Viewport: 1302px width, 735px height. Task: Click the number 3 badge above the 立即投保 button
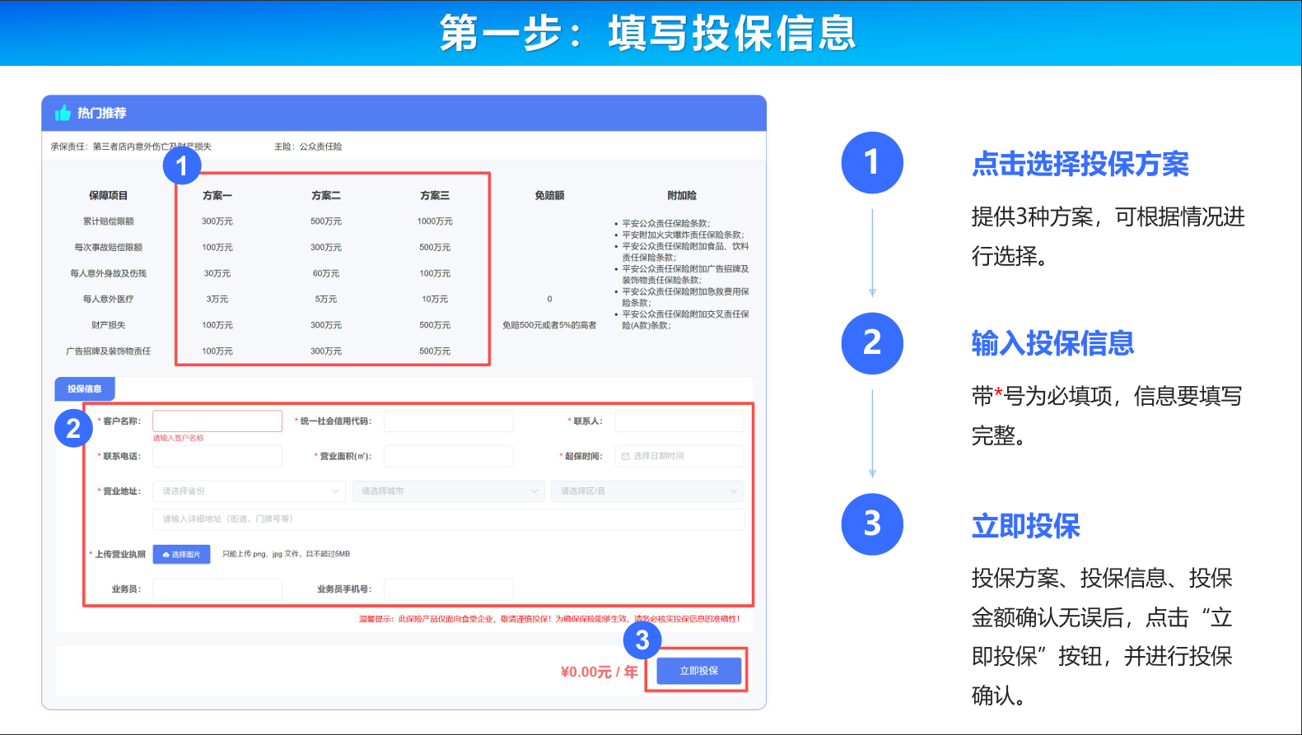pyautogui.click(x=642, y=640)
